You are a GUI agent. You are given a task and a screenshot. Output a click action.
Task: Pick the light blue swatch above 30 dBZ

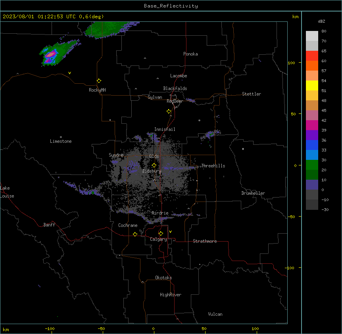coord(312,155)
